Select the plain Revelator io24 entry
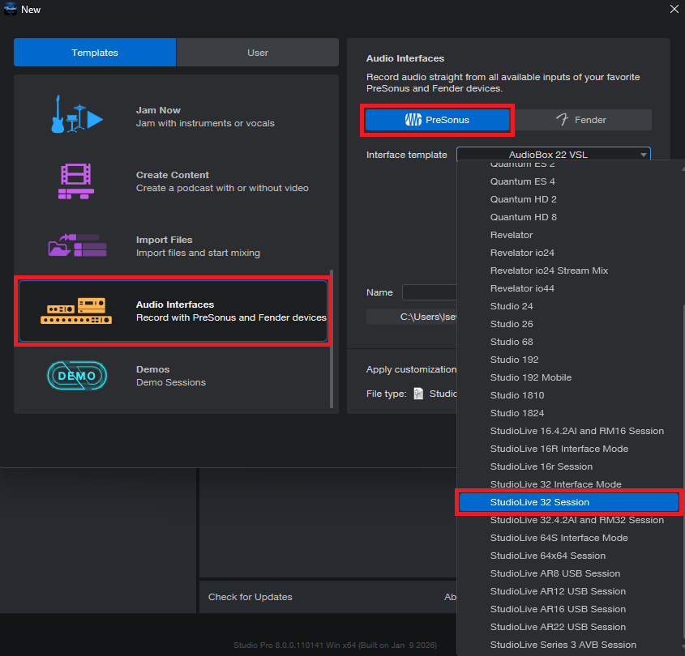 [570, 253]
